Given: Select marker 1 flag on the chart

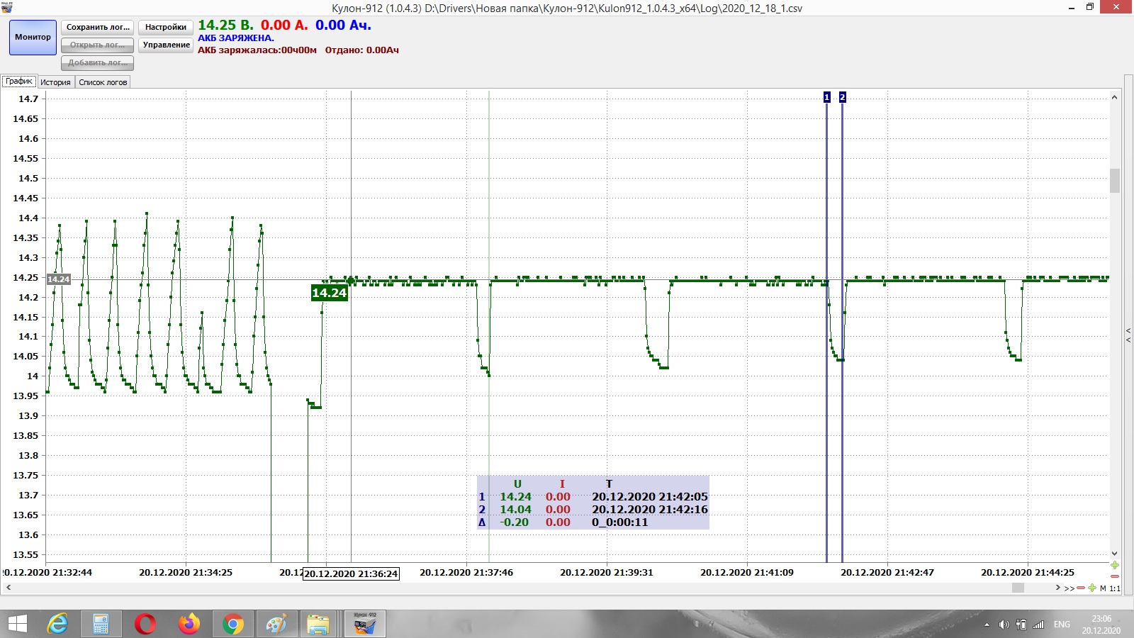Looking at the screenshot, I should coord(826,97).
